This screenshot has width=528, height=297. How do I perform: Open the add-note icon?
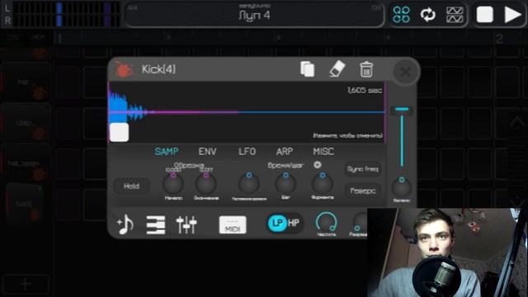(x=125, y=224)
